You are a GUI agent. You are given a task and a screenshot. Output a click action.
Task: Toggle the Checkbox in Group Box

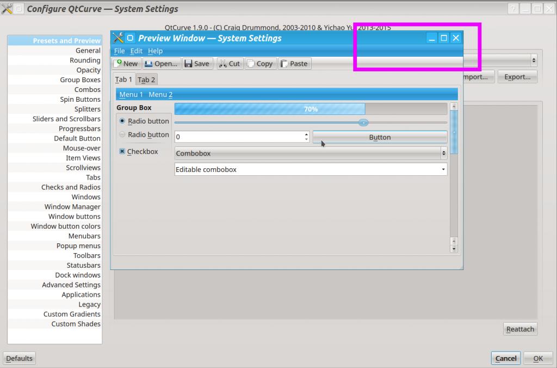click(x=122, y=151)
